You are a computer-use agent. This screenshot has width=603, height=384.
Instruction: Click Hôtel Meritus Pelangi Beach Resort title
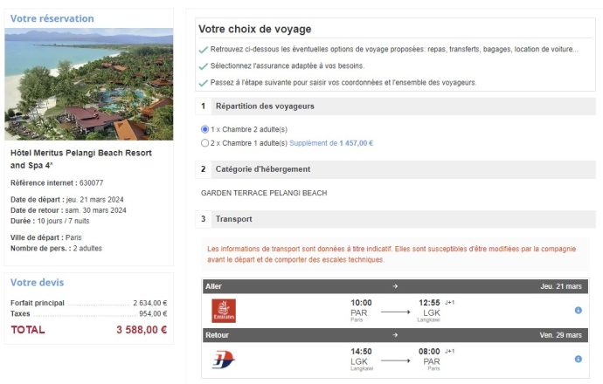pyautogui.click(x=81, y=159)
